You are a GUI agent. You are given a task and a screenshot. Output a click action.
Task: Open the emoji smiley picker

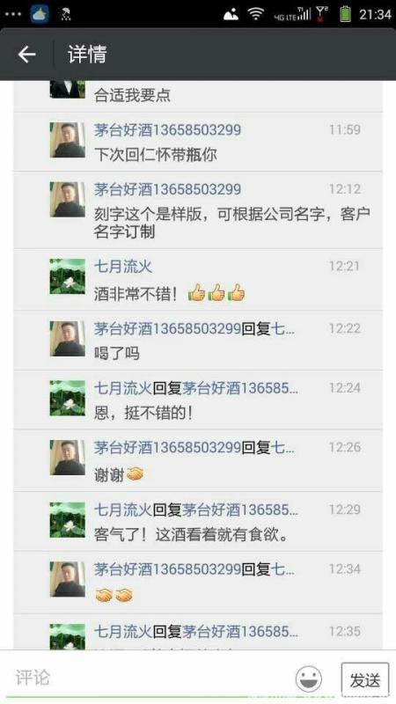[309, 678]
